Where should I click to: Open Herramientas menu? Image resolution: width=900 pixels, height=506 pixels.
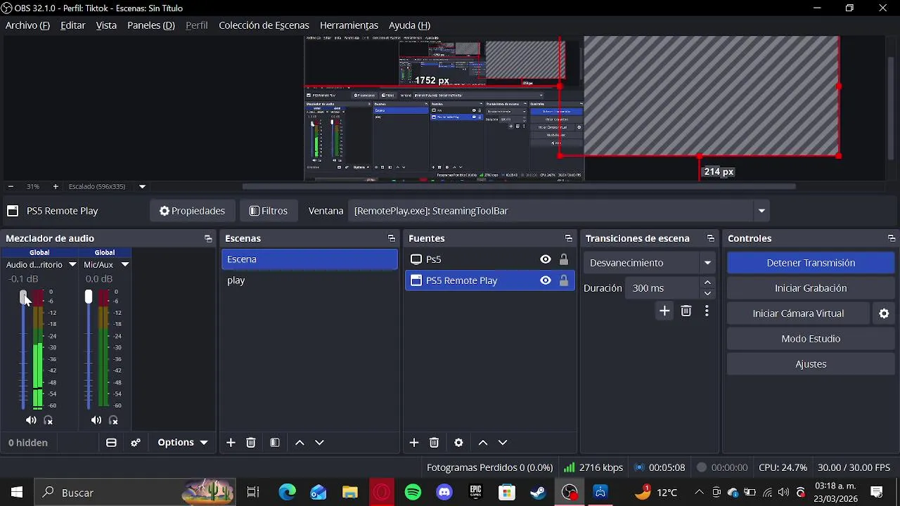349,25
